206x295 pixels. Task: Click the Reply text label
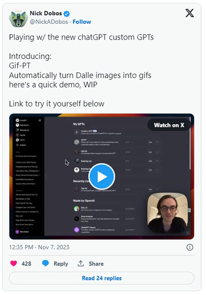tap(61, 264)
